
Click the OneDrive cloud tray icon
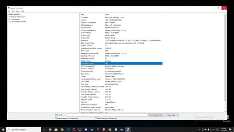[205, 129]
